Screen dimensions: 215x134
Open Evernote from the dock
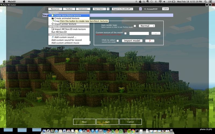(121, 131)
